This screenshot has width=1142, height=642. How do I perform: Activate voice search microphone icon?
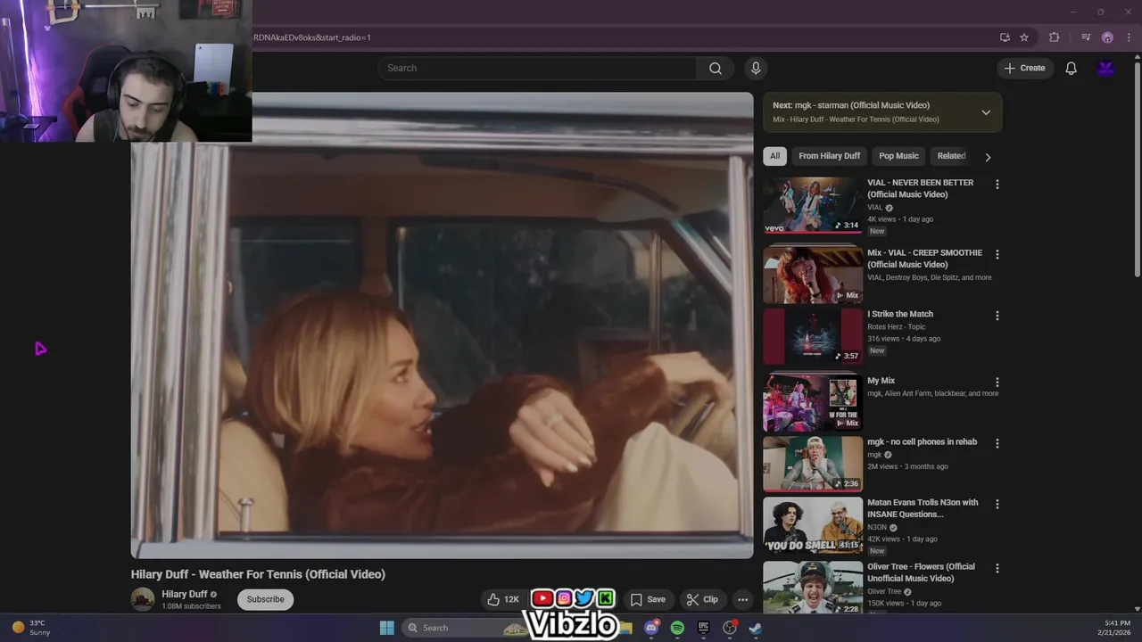coord(756,69)
